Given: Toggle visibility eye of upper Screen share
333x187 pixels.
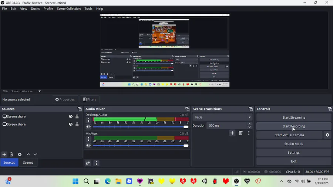Looking at the screenshot, I should point(71,116).
